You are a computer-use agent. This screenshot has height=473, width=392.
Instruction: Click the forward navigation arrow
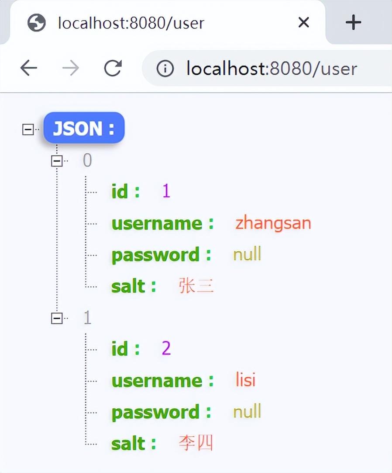(70, 68)
